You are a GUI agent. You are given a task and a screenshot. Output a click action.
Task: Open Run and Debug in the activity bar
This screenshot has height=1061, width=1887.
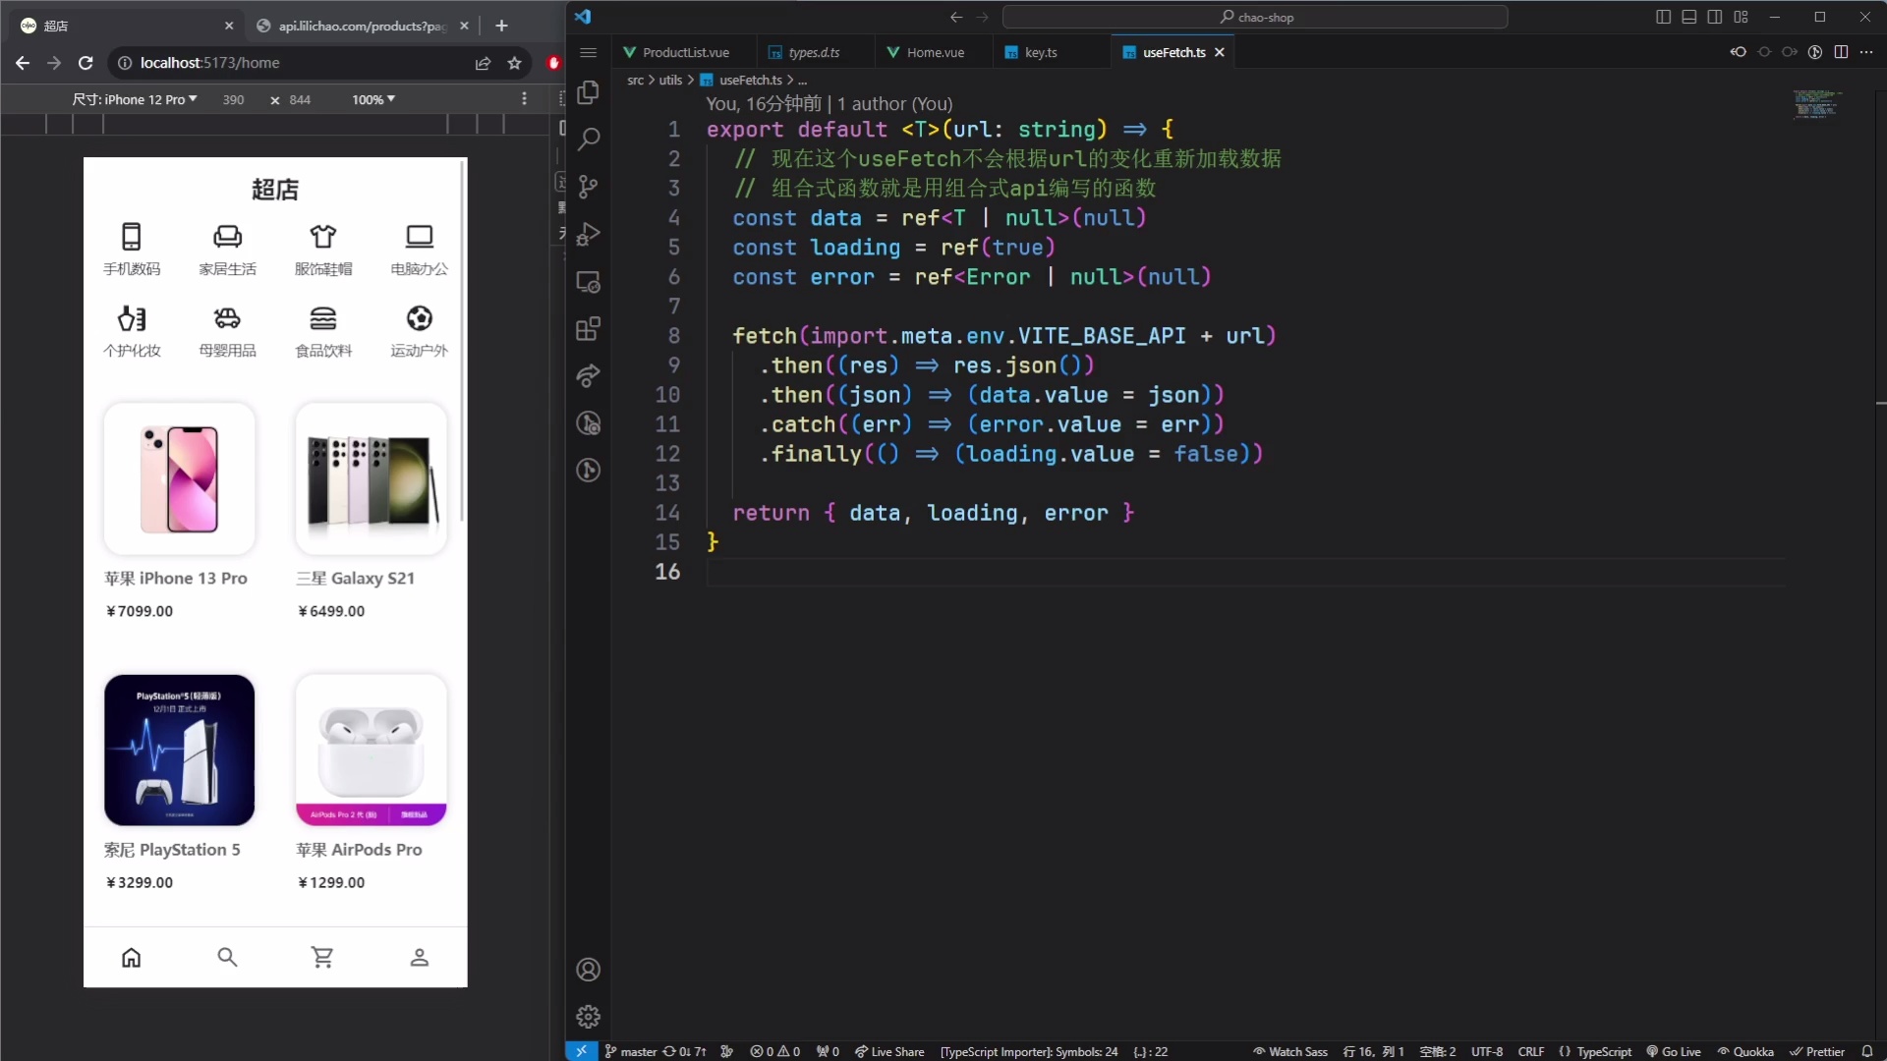click(588, 235)
